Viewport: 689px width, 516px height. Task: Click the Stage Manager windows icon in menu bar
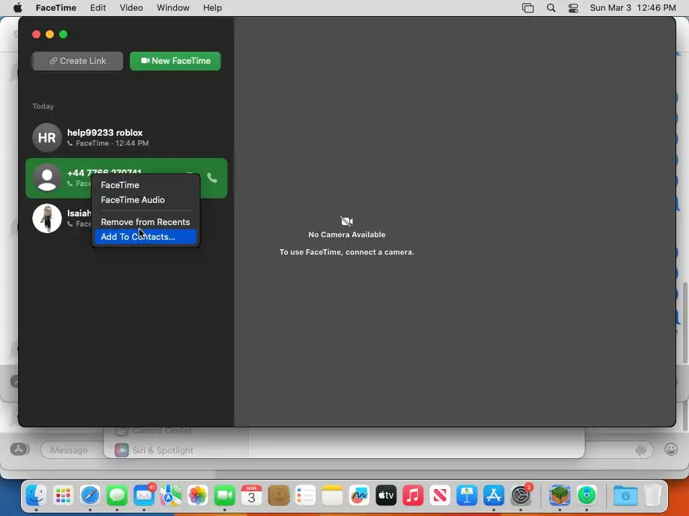click(x=528, y=8)
